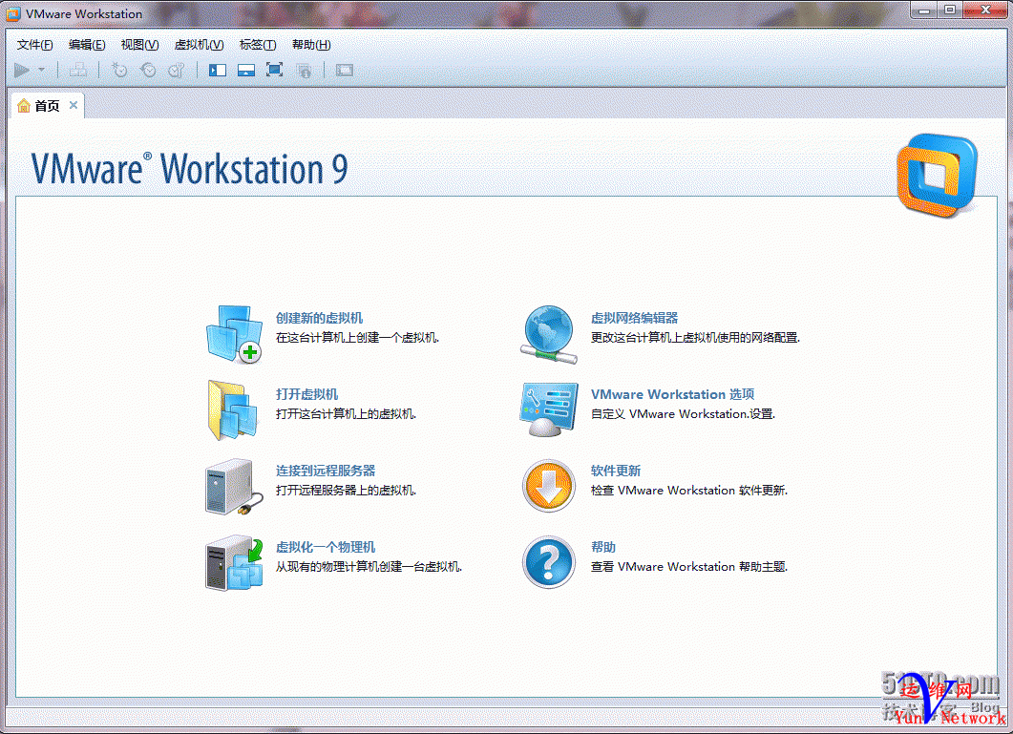
Task: Click the 帮助 link on the home page
Action: point(603,547)
